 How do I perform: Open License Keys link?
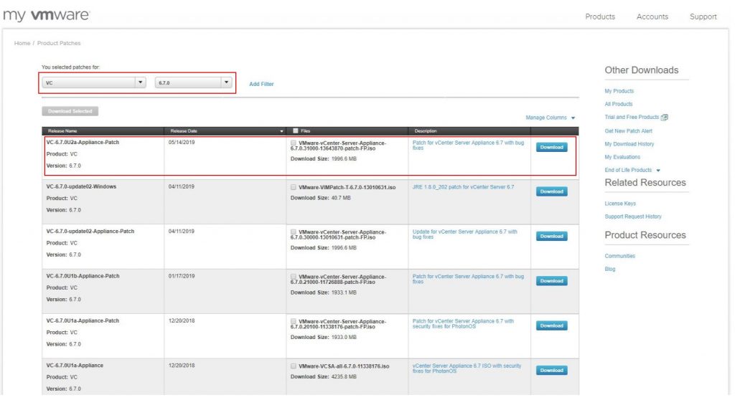pos(620,204)
